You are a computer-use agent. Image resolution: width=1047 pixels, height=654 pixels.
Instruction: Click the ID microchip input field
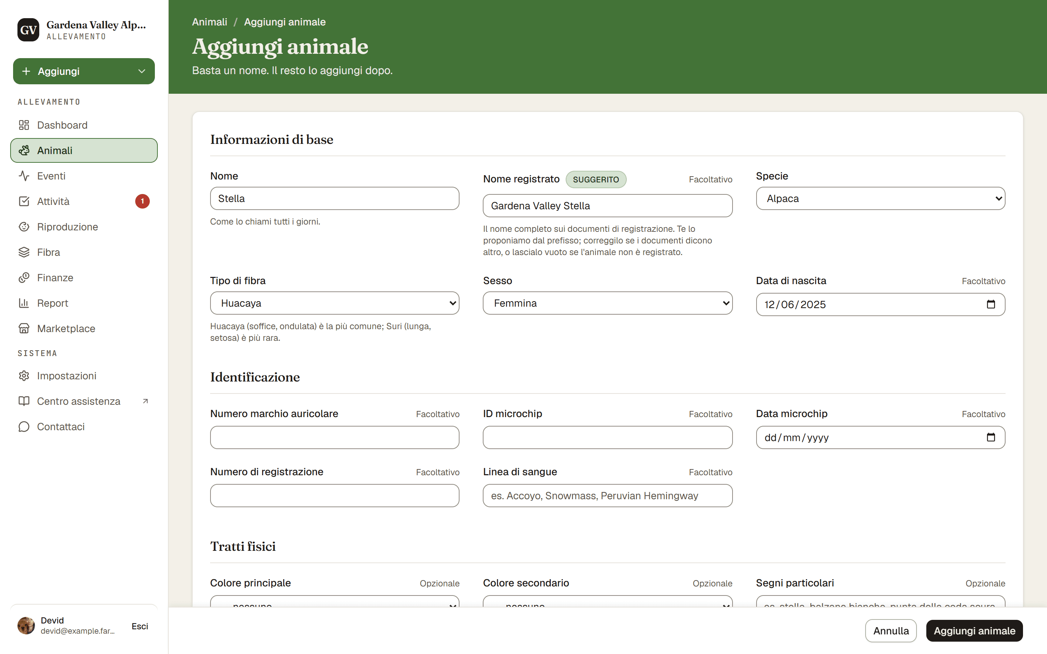[x=607, y=437]
